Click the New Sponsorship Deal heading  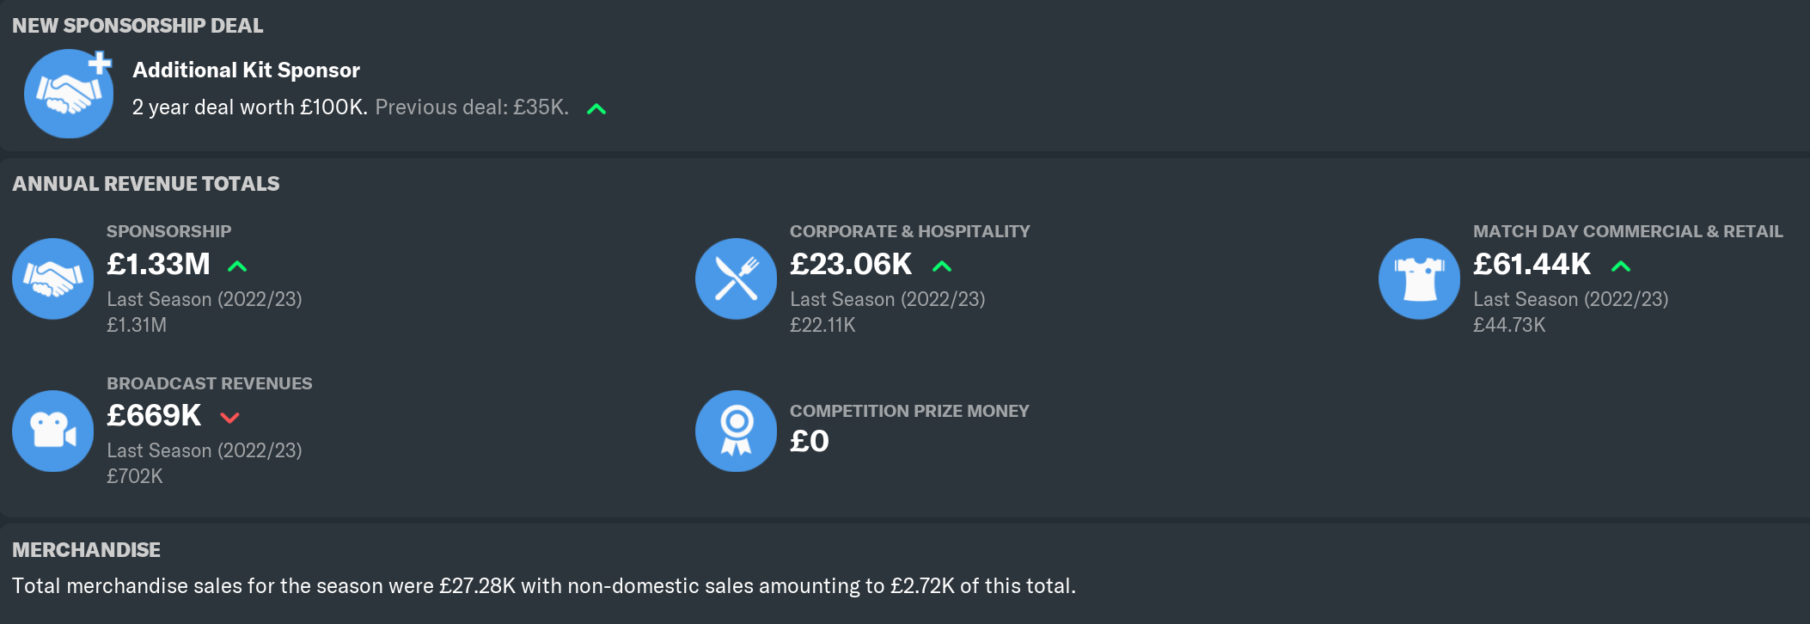138,26
